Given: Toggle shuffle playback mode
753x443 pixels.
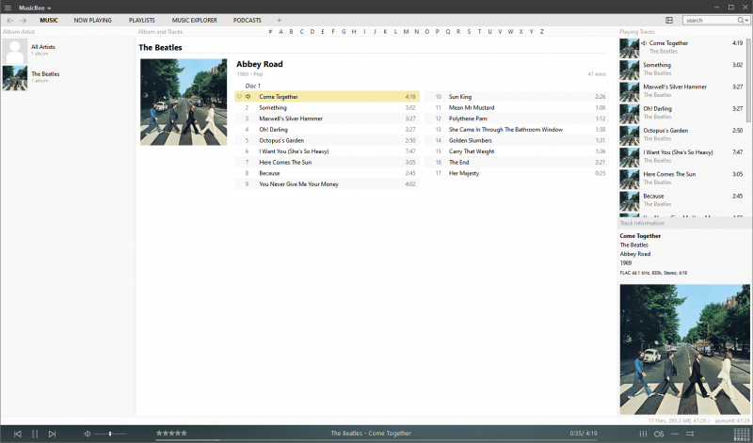Looking at the screenshot, I should 691,434.
